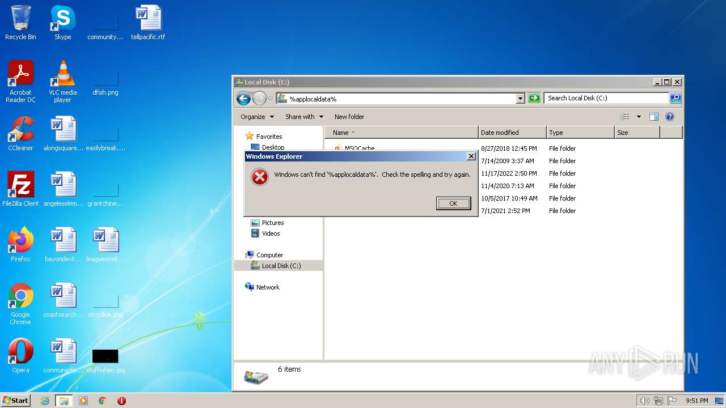Image resolution: width=726 pixels, height=408 pixels.
Task: Minimize the Local Disk (C:) window
Action: (657, 82)
